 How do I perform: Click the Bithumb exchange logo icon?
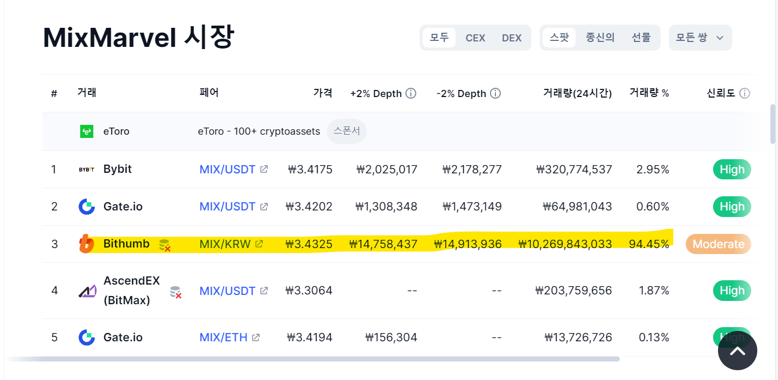click(x=86, y=244)
